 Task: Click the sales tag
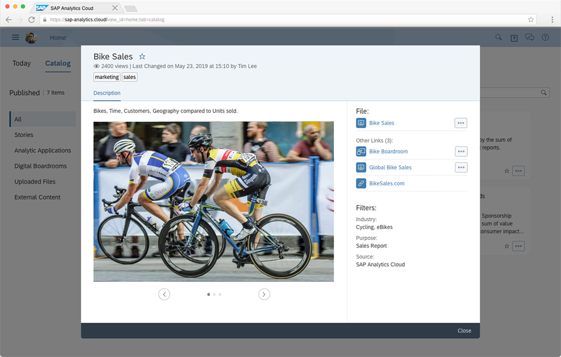tap(130, 77)
